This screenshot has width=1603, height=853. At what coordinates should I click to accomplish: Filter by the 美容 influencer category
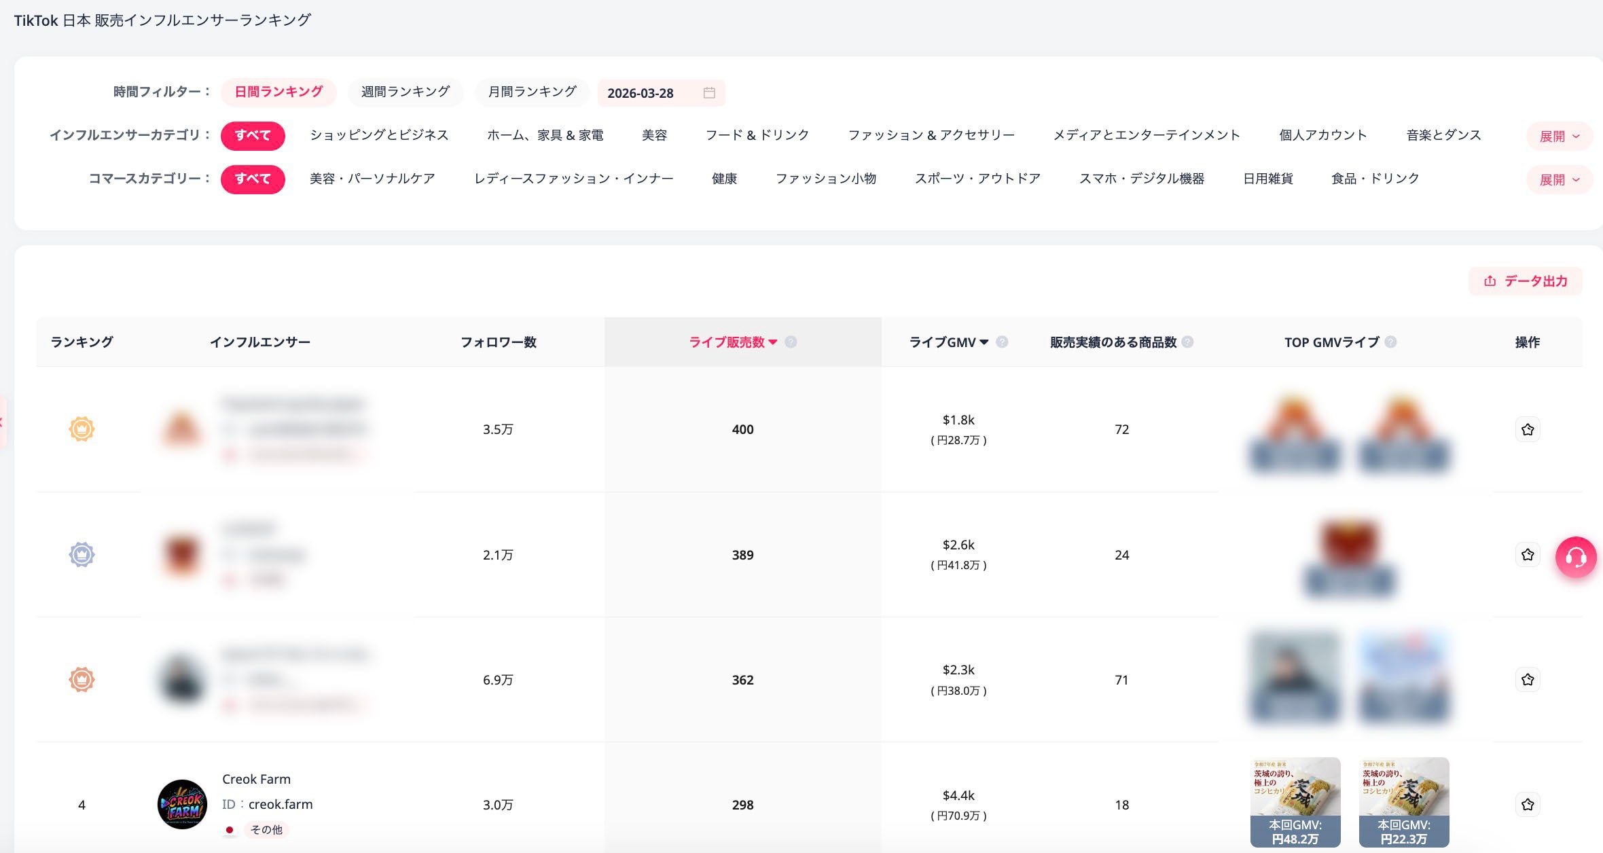tap(654, 135)
